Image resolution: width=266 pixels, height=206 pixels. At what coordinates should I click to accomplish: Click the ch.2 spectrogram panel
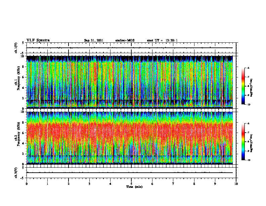[130, 138]
